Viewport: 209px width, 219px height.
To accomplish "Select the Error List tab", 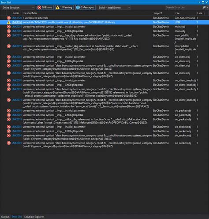I will click(x=17, y=217).
